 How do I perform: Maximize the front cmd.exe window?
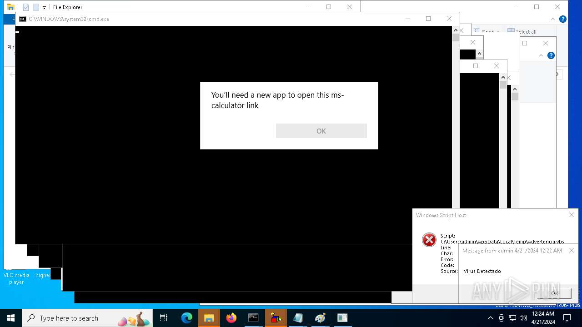click(x=428, y=19)
